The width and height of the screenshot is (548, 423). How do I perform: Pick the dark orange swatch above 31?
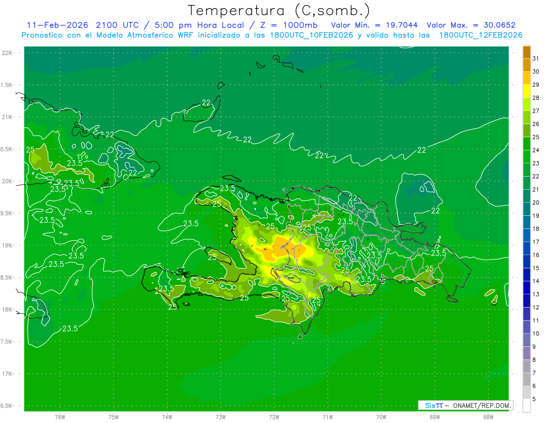click(x=527, y=52)
